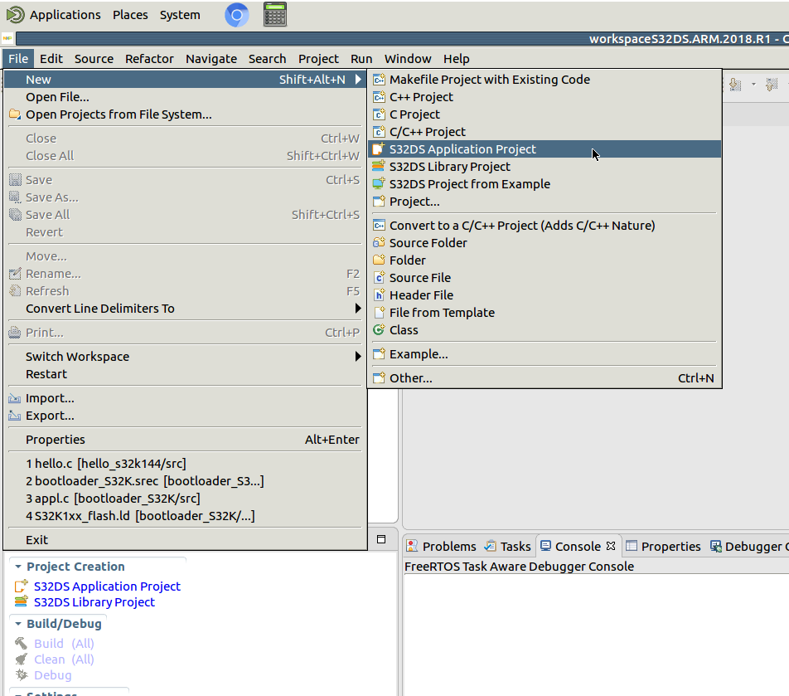Choose Project... in New submenu
789x696 pixels.
545,202
